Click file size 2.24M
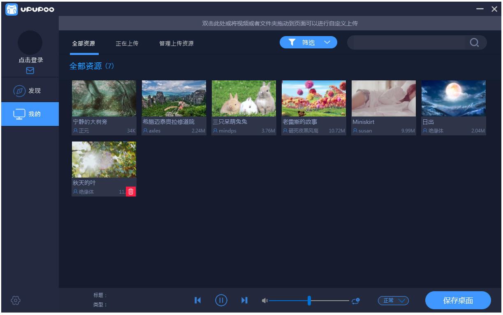Screen dimensions: 503x315 click(x=198, y=131)
